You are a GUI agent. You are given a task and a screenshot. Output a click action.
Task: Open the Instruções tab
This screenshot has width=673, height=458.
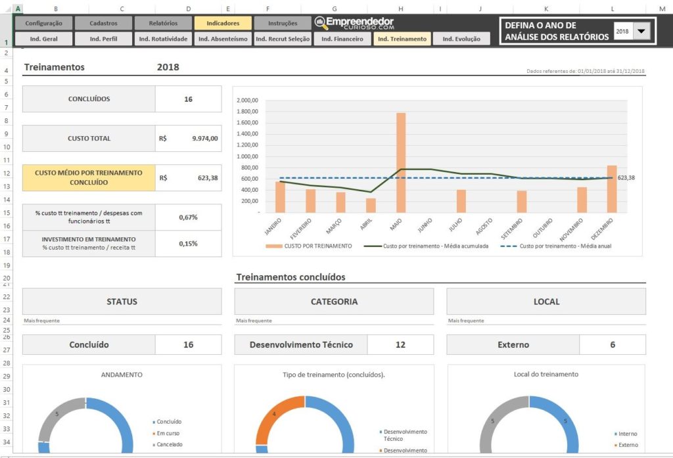pyautogui.click(x=283, y=23)
